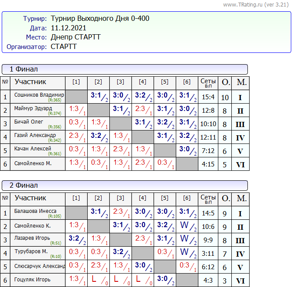Viewport: 293px width, 287px height.
Task: Select the '1 Финал' group header
Action: pos(24,69)
